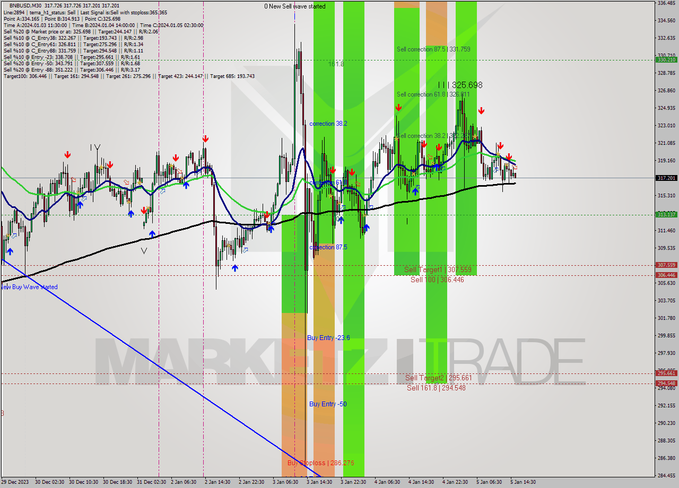Select the 'Buy Entry -23.6' label
The width and height of the screenshot is (679, 488).
pyautogui.click(x=328, y=337)
